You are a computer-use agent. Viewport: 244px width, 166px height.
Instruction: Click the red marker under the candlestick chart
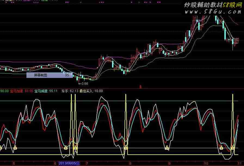[141, 87]
